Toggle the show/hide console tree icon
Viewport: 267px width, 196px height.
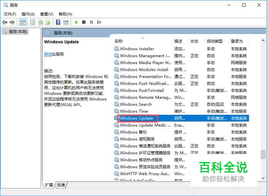click(23, 22)
